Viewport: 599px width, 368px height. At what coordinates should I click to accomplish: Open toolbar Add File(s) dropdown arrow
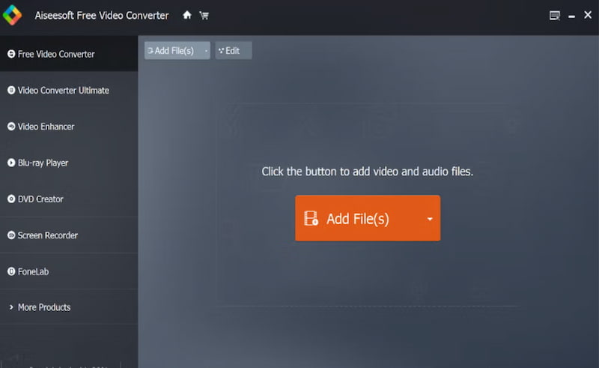pyautogui.click(x=206, y=50)
